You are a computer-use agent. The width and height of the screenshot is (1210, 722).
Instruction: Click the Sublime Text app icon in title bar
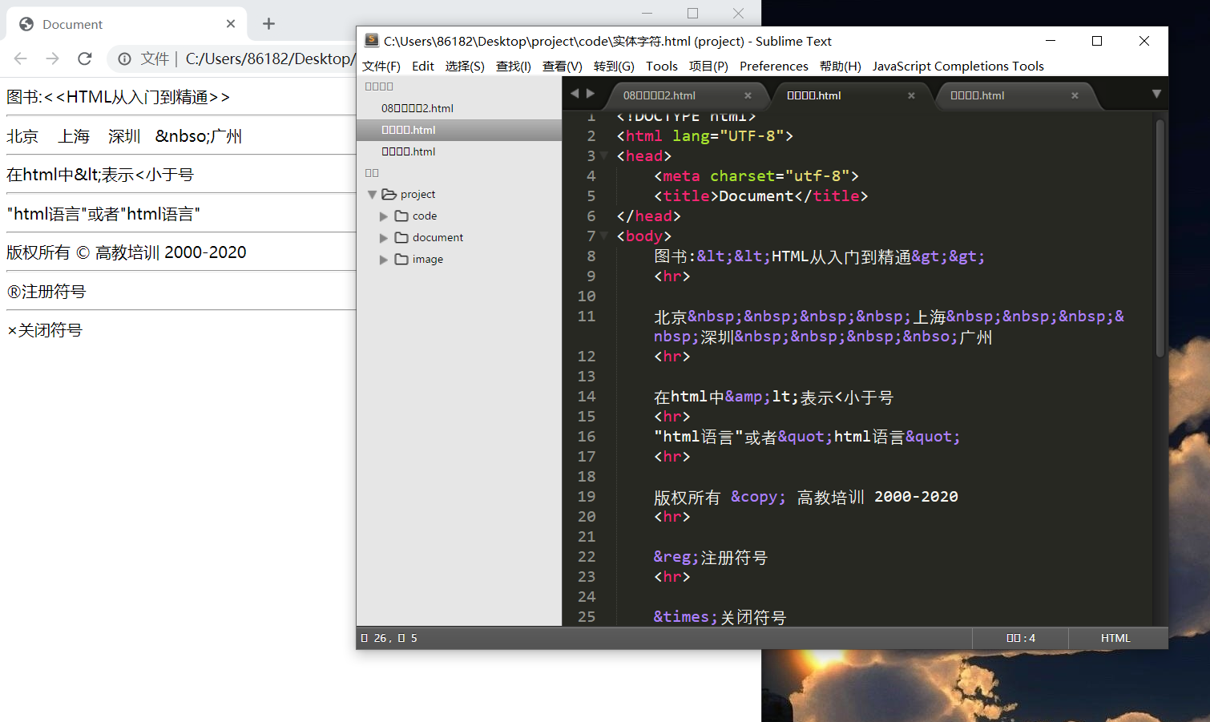tap(371, 40)
